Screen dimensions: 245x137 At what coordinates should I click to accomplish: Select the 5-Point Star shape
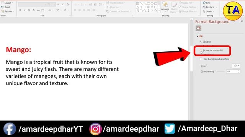point(156,11)
